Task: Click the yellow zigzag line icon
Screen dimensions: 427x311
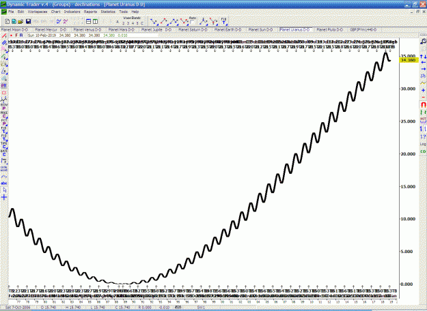Action: pyautogui.click(x=423, y=83)
